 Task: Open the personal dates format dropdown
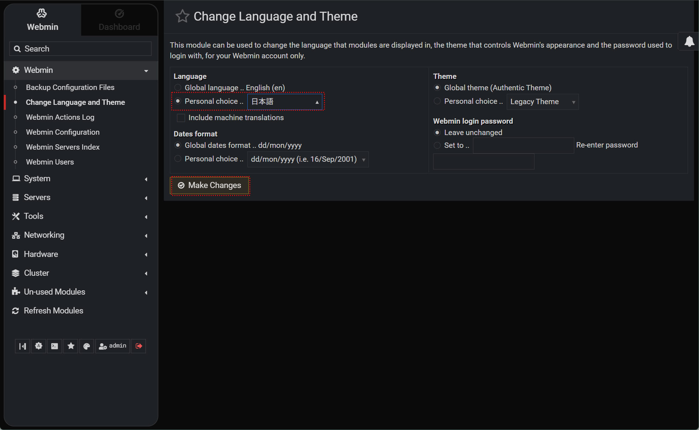pyautogui.click(x=307, y=160)
